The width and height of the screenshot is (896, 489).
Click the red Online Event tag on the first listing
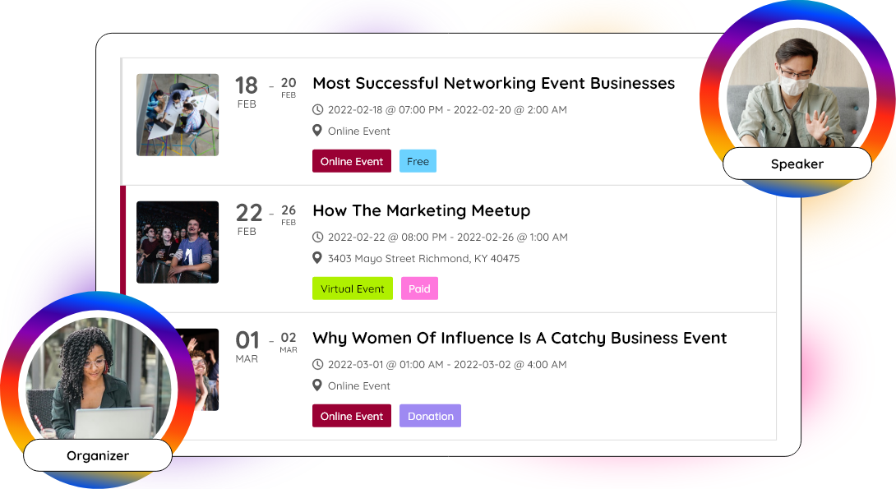pyautogui.click(x=351, y=161)
